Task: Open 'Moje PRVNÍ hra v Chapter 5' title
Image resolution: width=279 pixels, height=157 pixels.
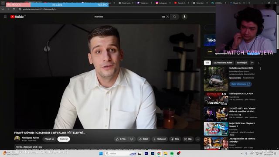Action: 242,125
